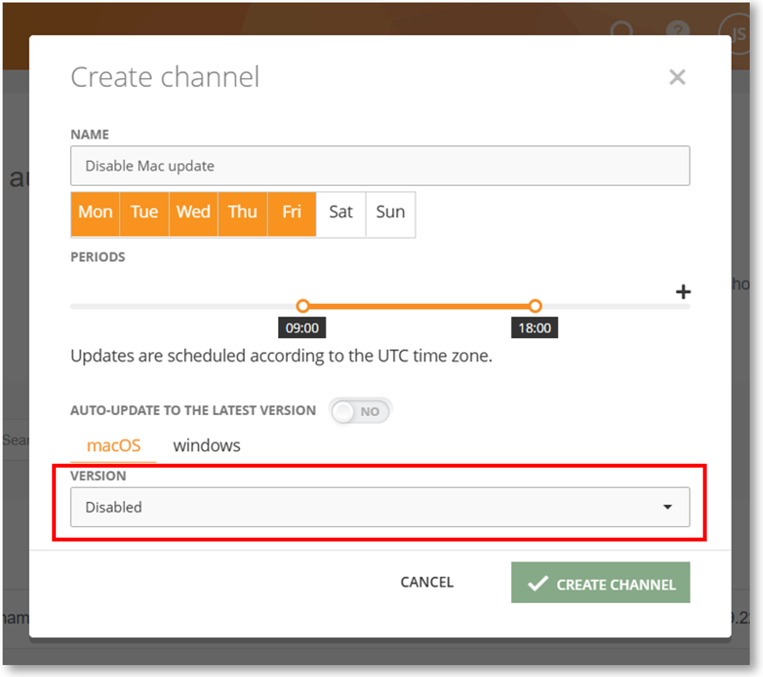Enable Sat day selection
The width and height of the screenshot is (763, 677).
point(341,214)
